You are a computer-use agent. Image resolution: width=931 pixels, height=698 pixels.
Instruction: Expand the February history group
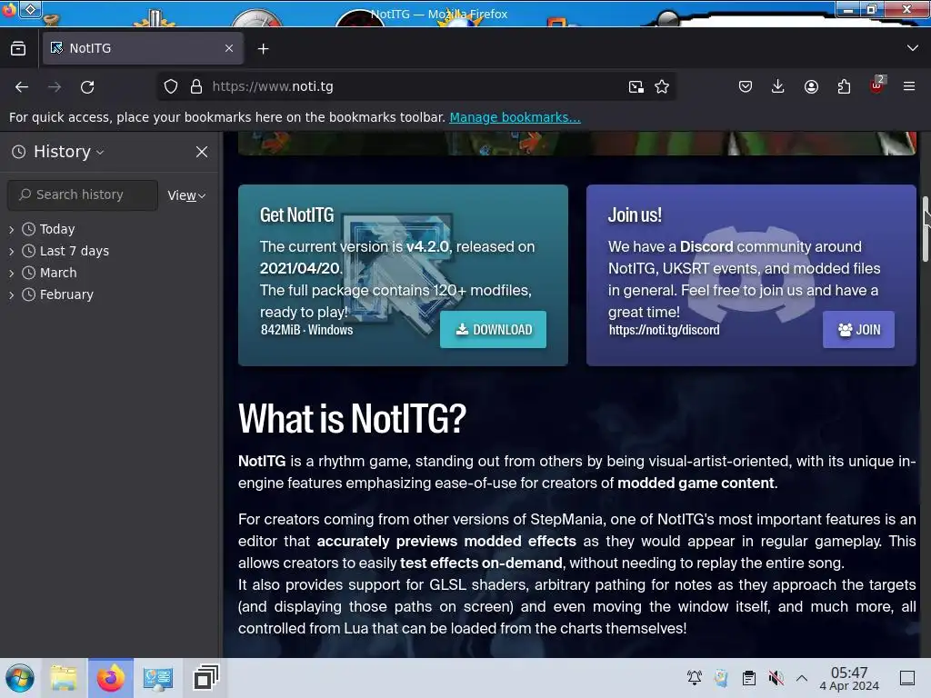(x=11, y=295)
